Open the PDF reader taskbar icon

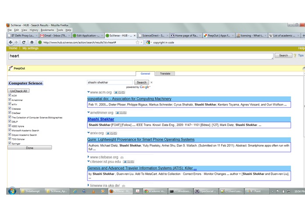coord(138,192)
